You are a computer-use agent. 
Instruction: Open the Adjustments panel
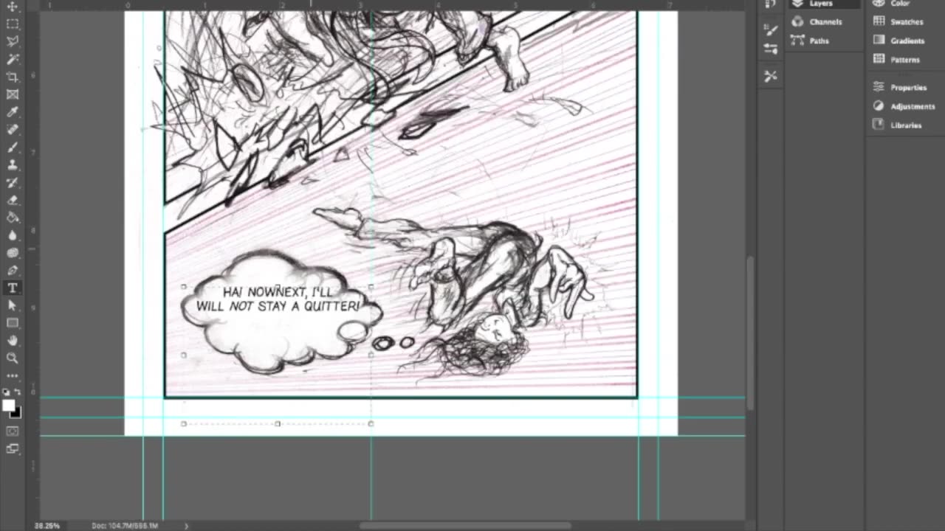point(905,106)
